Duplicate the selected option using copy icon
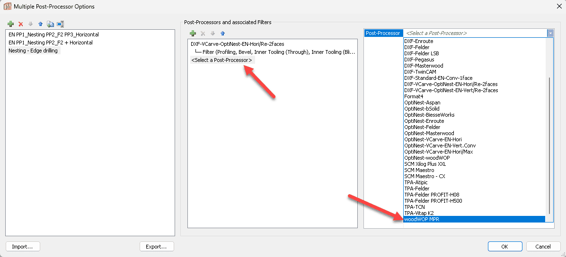Viewport: 566px width, 257px height. pyautogui.click(x=50, y=24)
